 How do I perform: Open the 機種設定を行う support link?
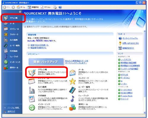tap(128, 48)
